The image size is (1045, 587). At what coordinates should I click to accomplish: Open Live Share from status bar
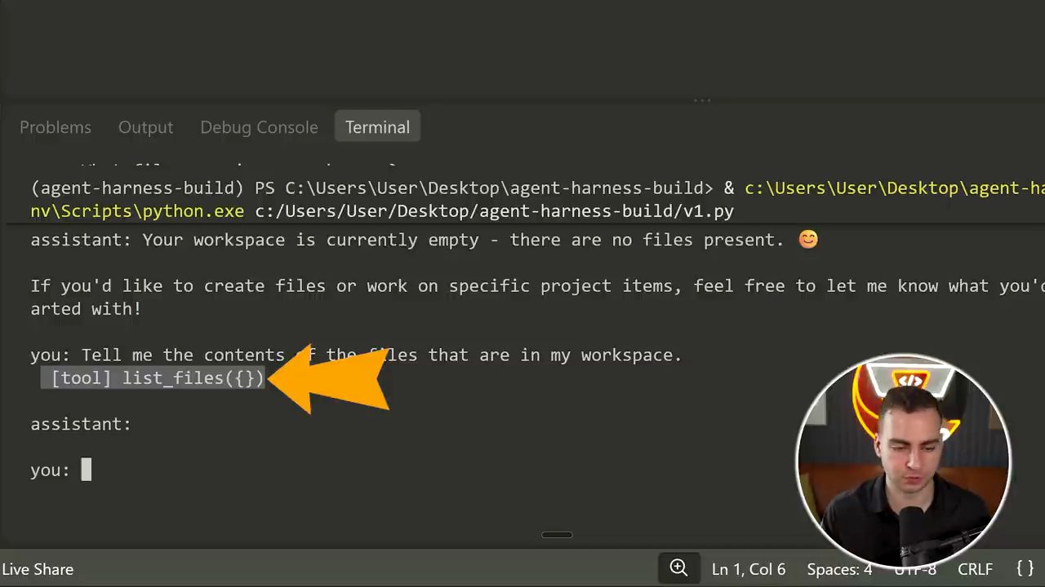pyautogui.click(x=38, y=569)
